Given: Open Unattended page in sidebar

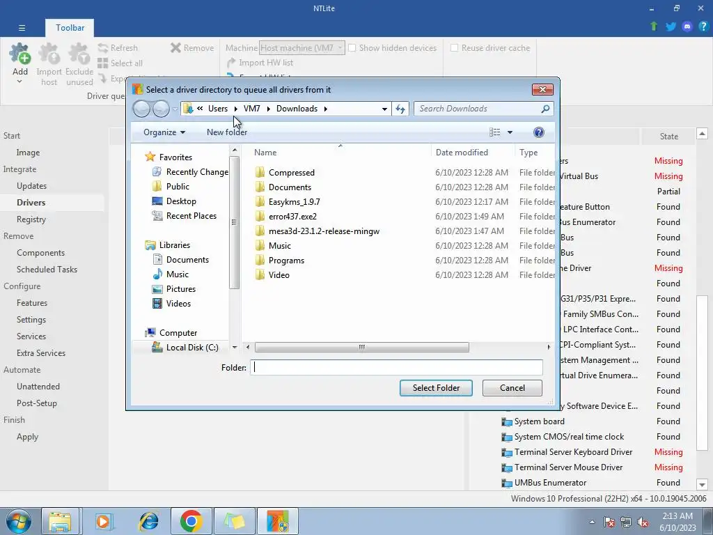Looking at the screenshot, I should coord(38,386).
